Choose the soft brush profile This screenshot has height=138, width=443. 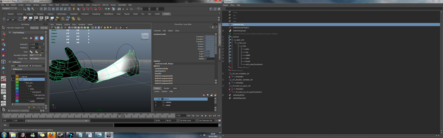pyautogui.click(x=36, y=38)
